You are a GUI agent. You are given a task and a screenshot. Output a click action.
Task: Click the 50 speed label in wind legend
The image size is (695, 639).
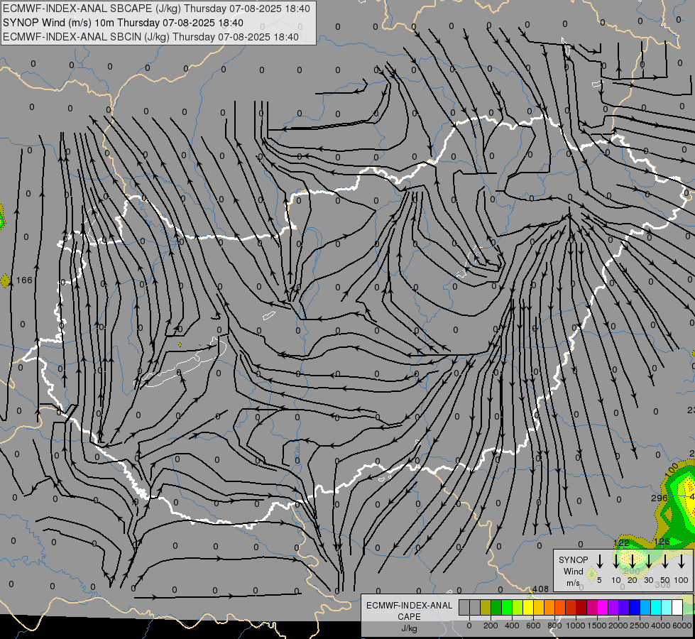coord(665,580)
